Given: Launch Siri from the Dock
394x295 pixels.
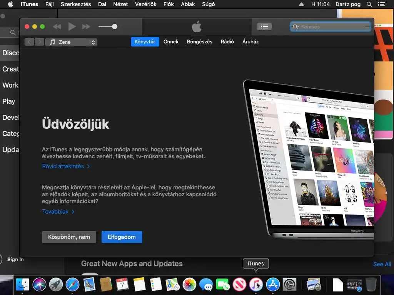Looking at the screenshot, I should click(39, 285).
